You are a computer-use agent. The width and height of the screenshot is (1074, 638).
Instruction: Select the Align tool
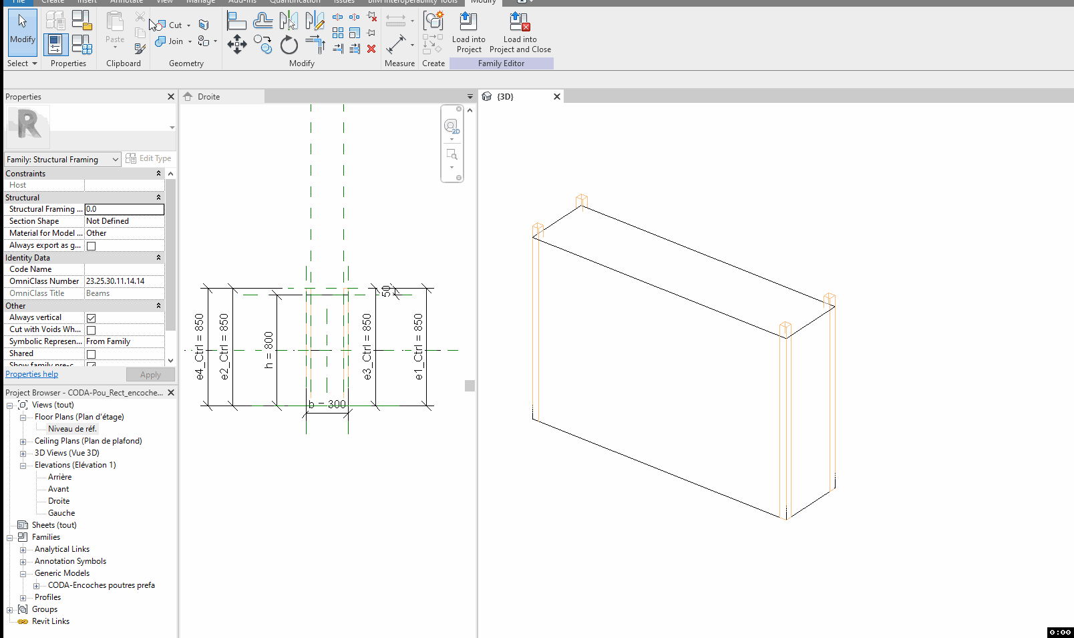click(x=236, y=21)
